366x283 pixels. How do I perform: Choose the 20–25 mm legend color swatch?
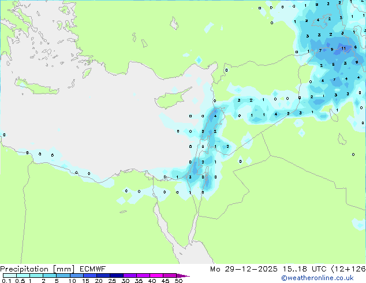[103, 275]
